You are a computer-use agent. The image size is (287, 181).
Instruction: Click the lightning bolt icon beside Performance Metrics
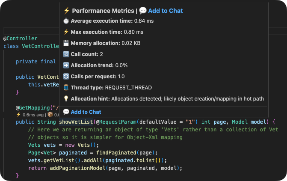pyautogui.click(x=66, y=11)
